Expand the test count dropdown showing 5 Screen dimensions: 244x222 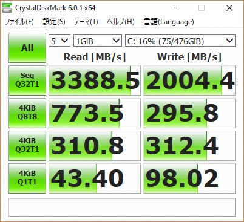(59, 41)
